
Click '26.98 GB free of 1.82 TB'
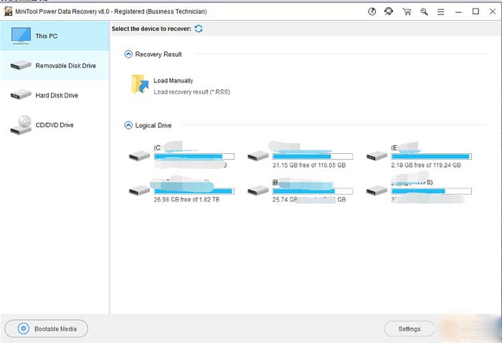pyautogui.click(x=186, y=200)
